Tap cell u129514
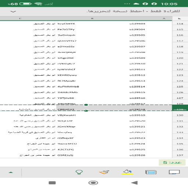This screenshot has width=188, height=188. tap(137, 87)
